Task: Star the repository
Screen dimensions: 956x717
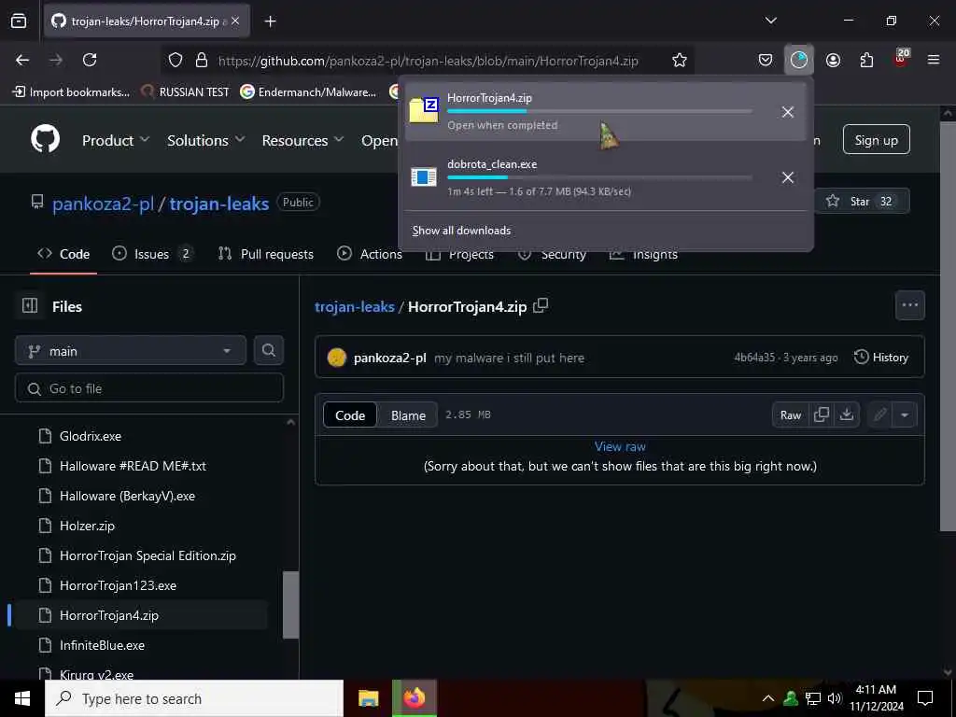Action: (x=862, y=202)
